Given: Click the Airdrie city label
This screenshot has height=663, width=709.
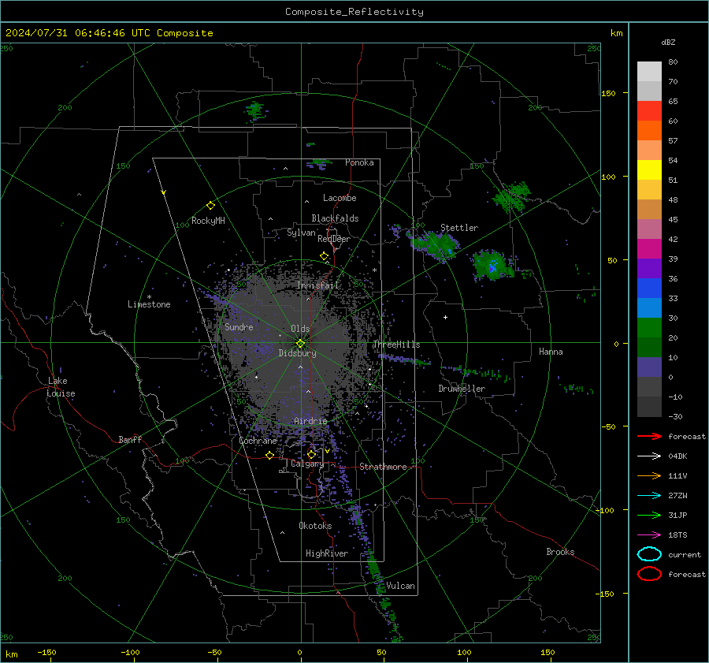Looking at the screenshot, I should coord(310,421).
